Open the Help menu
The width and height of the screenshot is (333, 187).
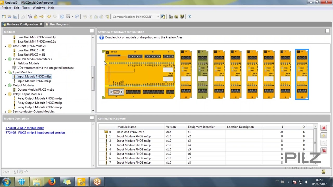(x=51, y=8)
